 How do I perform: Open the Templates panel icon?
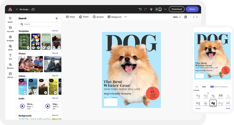10,38
